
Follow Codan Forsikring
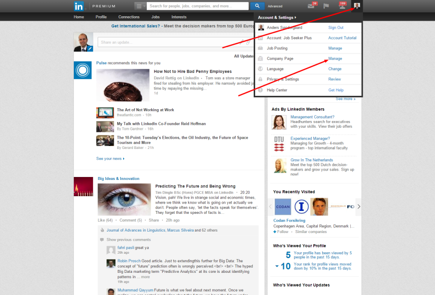pos(281,232)
